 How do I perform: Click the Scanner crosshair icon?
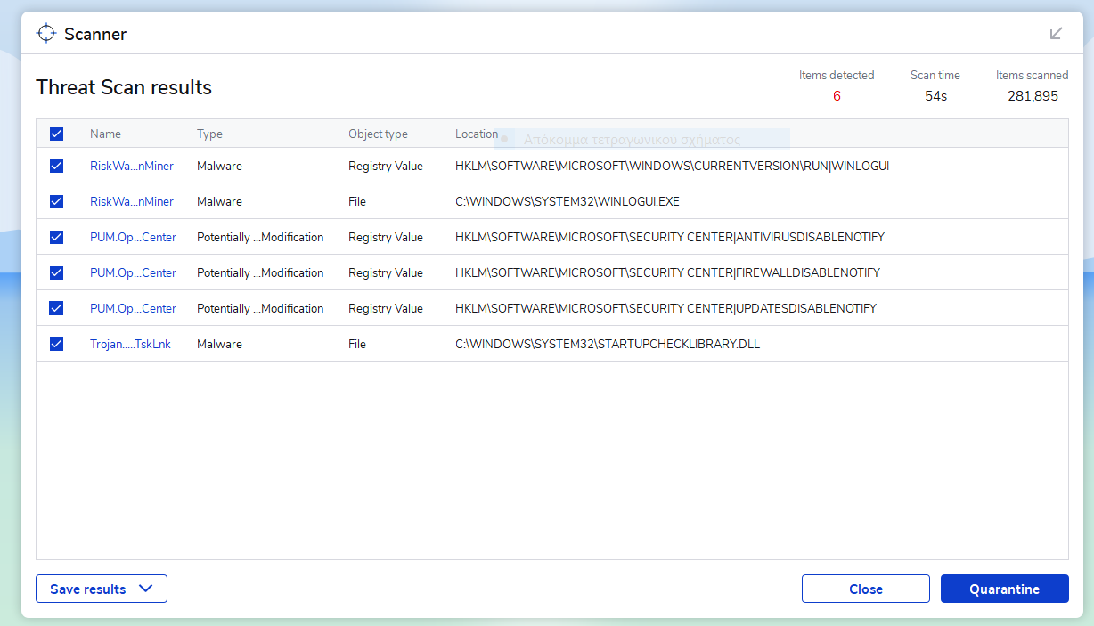pyautogui.click(x=45, y=34)
